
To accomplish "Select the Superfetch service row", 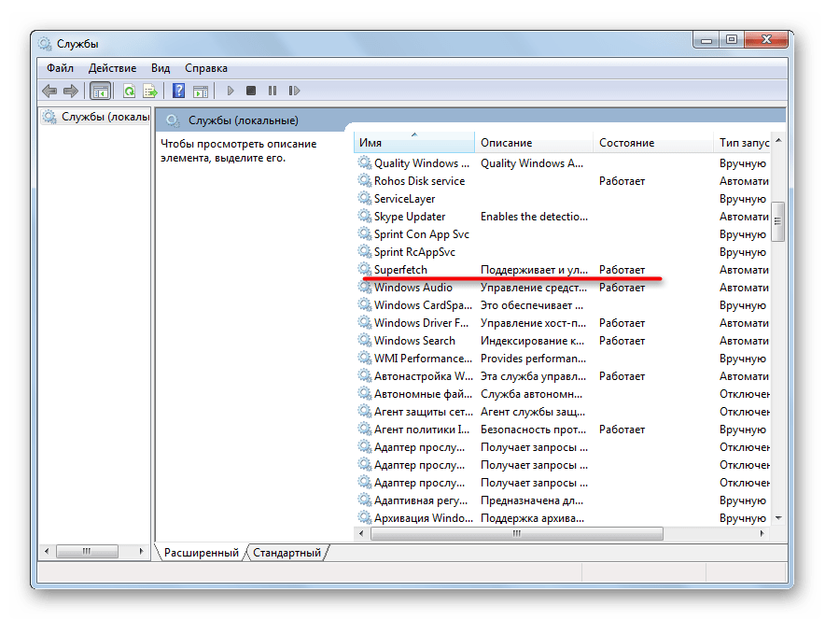I will coord(400,270).
